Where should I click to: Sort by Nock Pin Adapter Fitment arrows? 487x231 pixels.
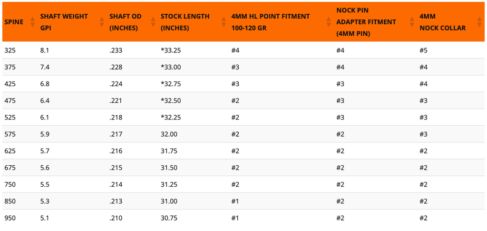(412, 22)
